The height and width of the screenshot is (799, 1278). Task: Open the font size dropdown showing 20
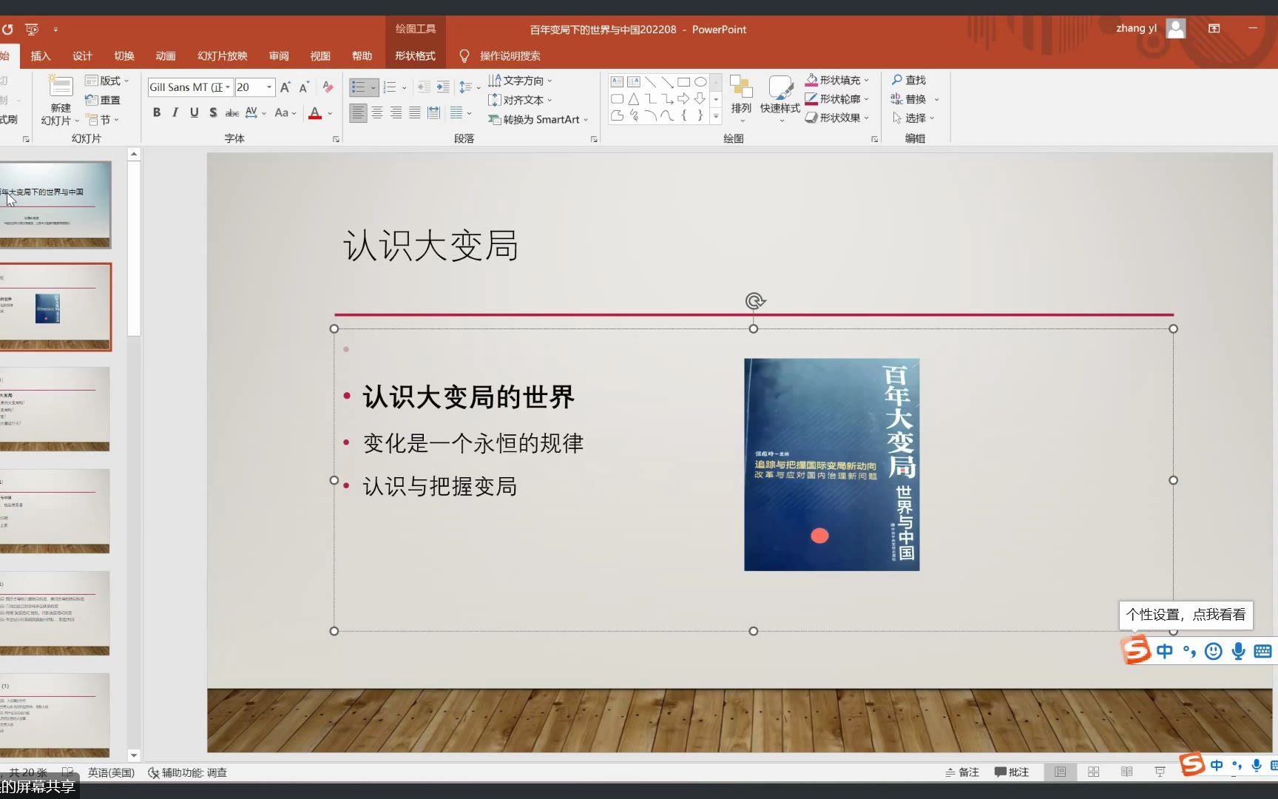269,87
